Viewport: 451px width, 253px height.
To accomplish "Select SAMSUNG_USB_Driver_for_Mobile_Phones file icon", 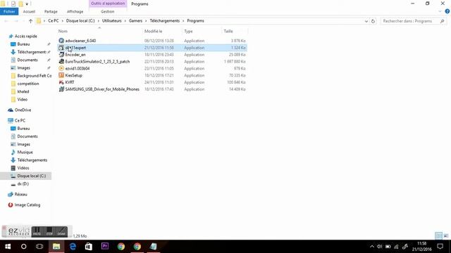I will 61,89.
